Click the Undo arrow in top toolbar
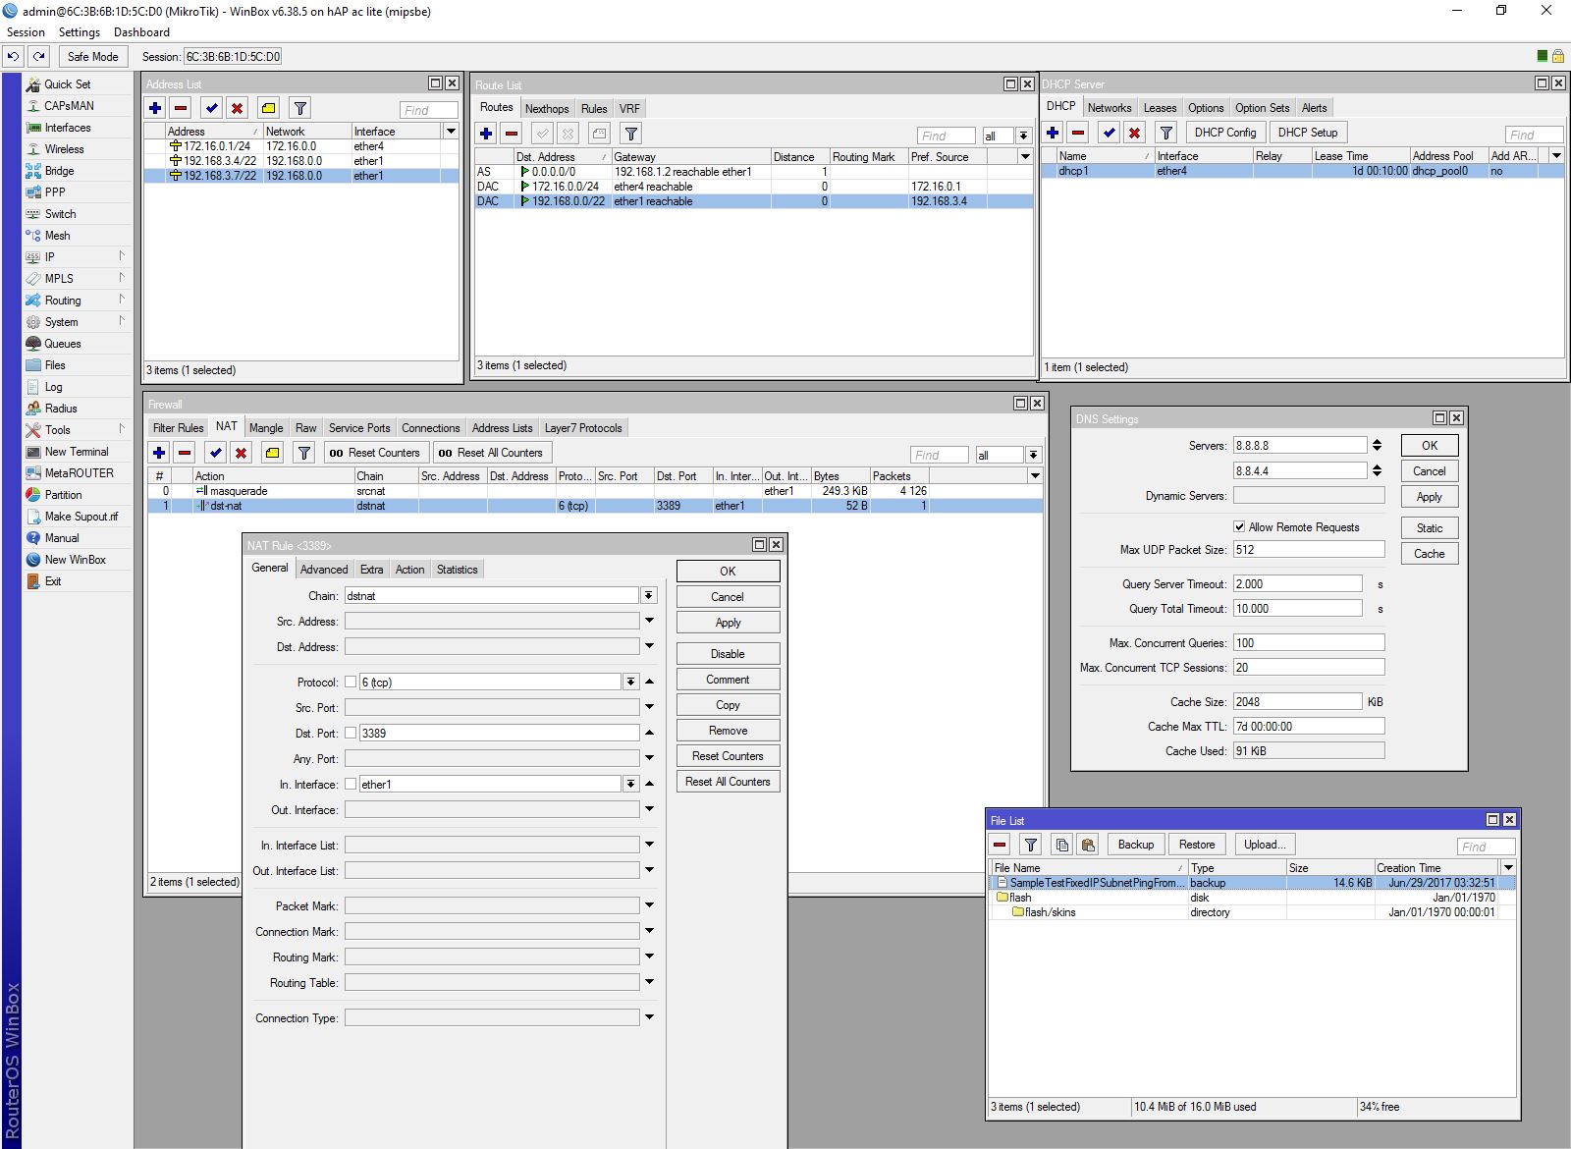 [14, 56]
